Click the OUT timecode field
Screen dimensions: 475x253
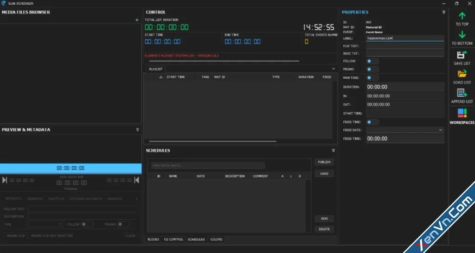coord(405,104)
